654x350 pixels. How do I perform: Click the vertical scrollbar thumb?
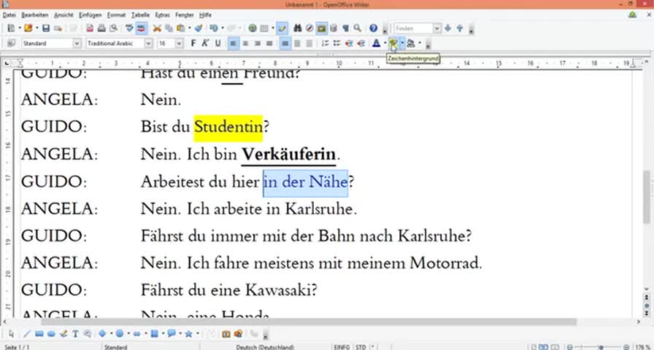point(647,198)
